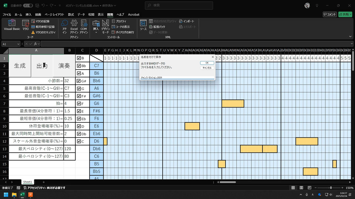Image resolution: width=355 pixels, height=199 pixels.
Task: Switch to the 数式 ribbon tab
Action: (x=71, y=14)
